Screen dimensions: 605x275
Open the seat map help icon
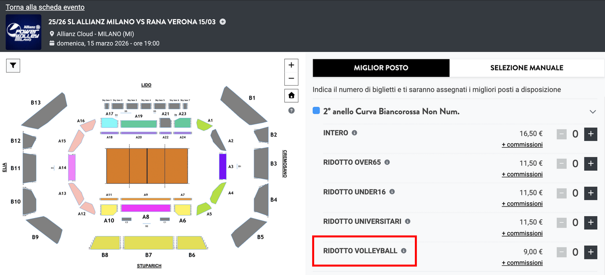coord(291,110)
